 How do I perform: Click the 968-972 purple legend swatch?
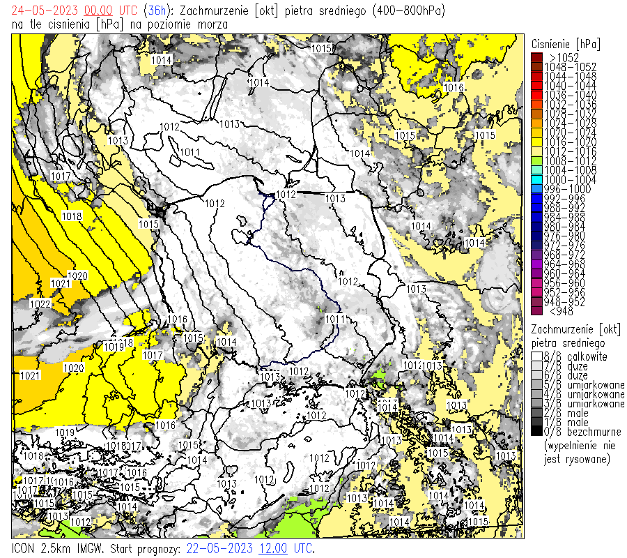536,255
